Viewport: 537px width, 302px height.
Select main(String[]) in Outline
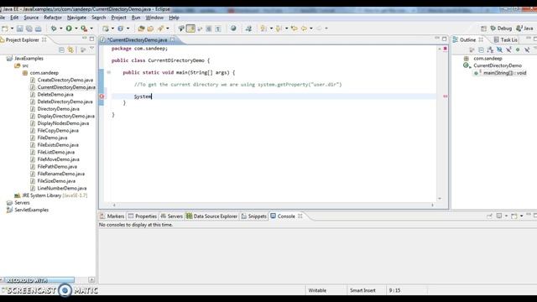coord(501,73)
